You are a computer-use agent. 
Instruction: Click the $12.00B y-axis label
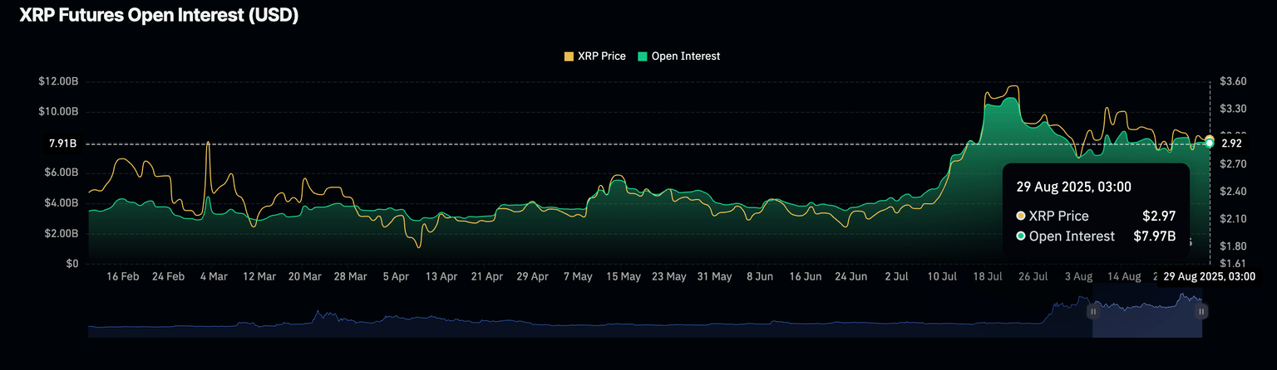(57, 81)
